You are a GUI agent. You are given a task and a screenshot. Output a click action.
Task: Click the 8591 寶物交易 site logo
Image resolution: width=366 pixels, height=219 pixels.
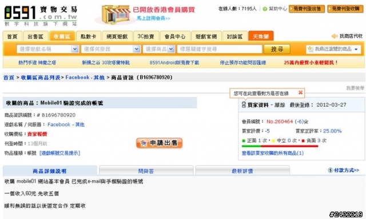pyautogui.click(x=41, y=16)
